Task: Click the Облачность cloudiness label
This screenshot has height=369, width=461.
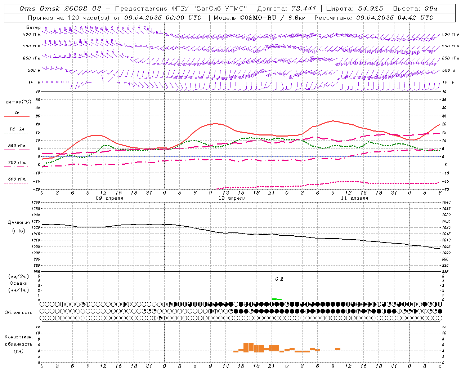Action: [18, 312]
